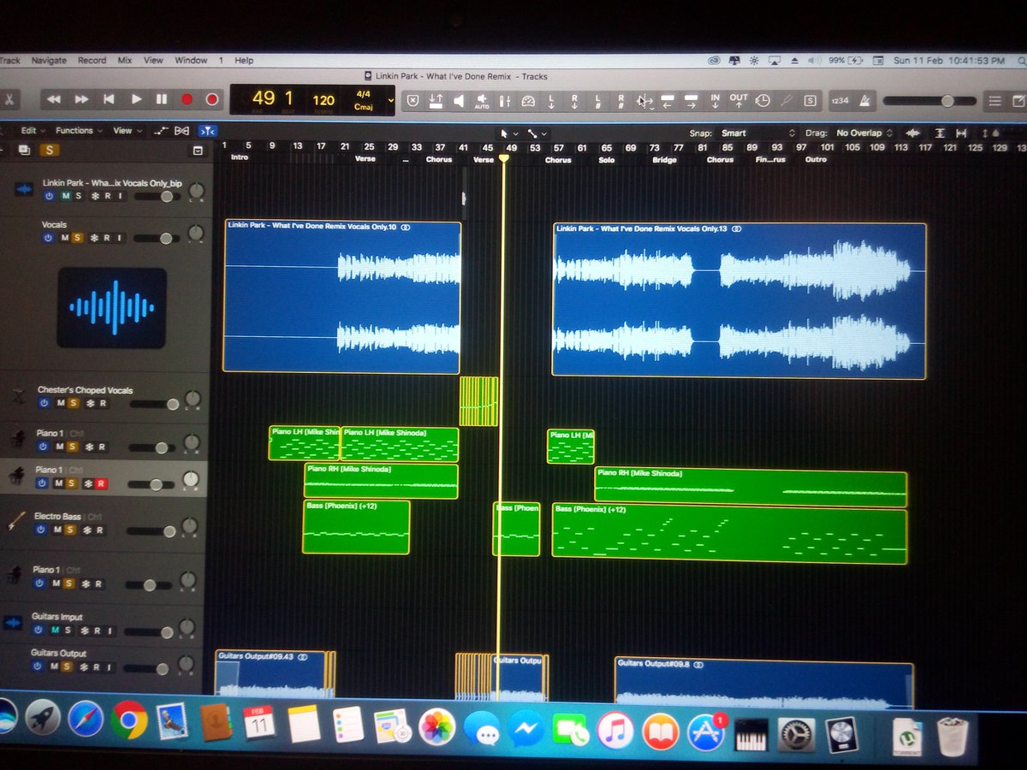The image size is (1027, 770).
Task: Click the Electro Bass pan knob
Action: coord(187,528)
